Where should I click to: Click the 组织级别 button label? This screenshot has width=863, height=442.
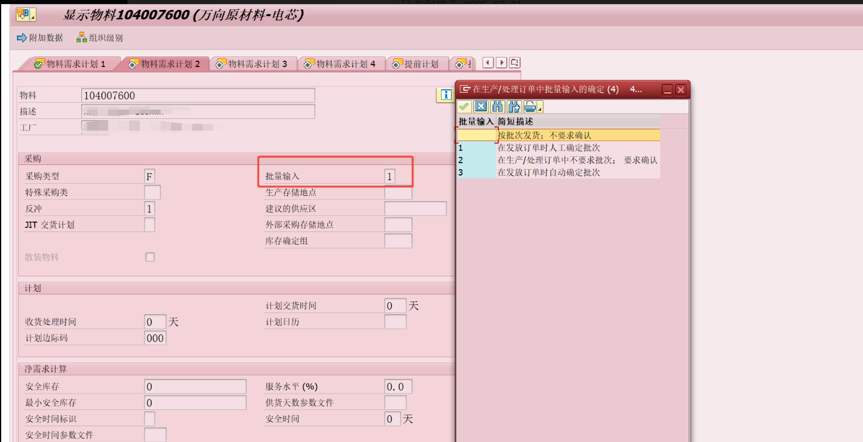click(x=106, y=38)
